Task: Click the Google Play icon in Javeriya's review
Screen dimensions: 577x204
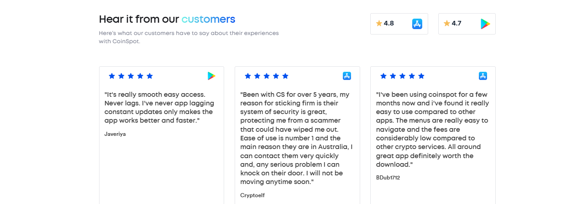Action: 211,76
